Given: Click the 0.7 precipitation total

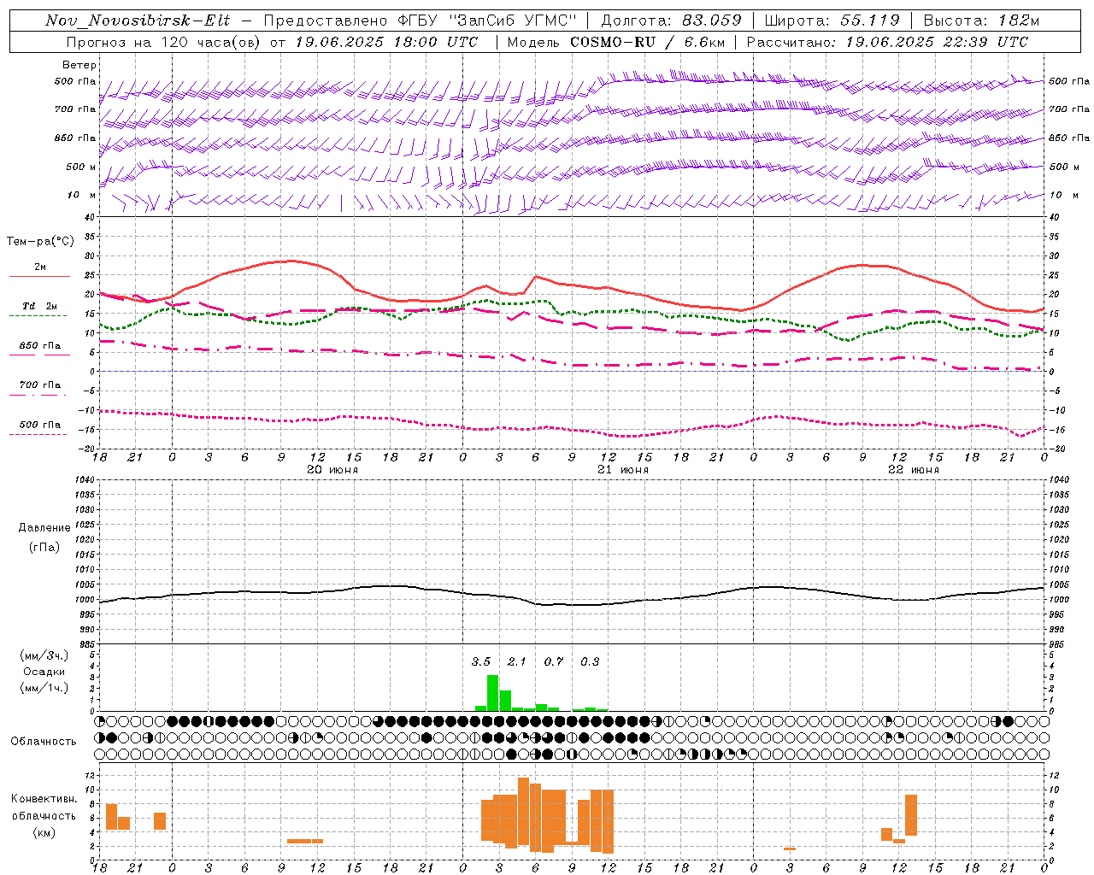Looking at the screenshot, I should (554, 661).
